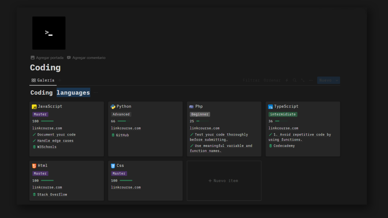388x218 pixels.
Task: Open linkcourse.com link on Css card
Action: coord(126,187)
